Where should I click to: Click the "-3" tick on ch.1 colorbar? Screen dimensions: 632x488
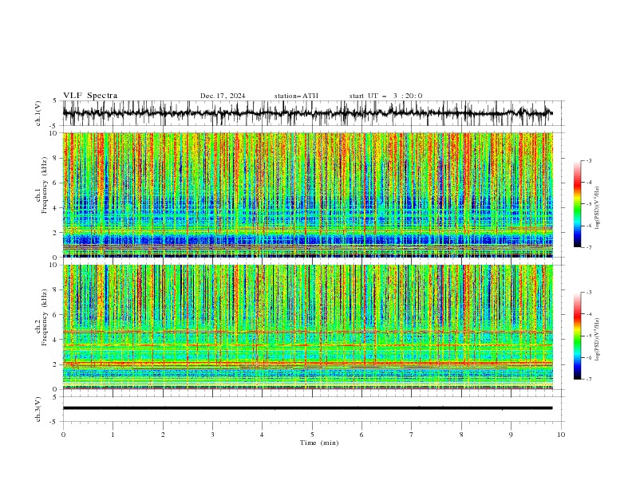pos(588,160)
